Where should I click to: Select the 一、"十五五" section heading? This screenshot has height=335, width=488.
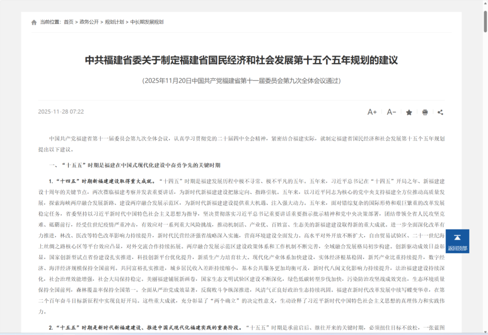[135, 165]
